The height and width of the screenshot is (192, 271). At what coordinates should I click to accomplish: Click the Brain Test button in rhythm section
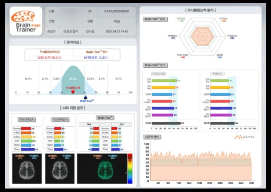click(105, 118)
